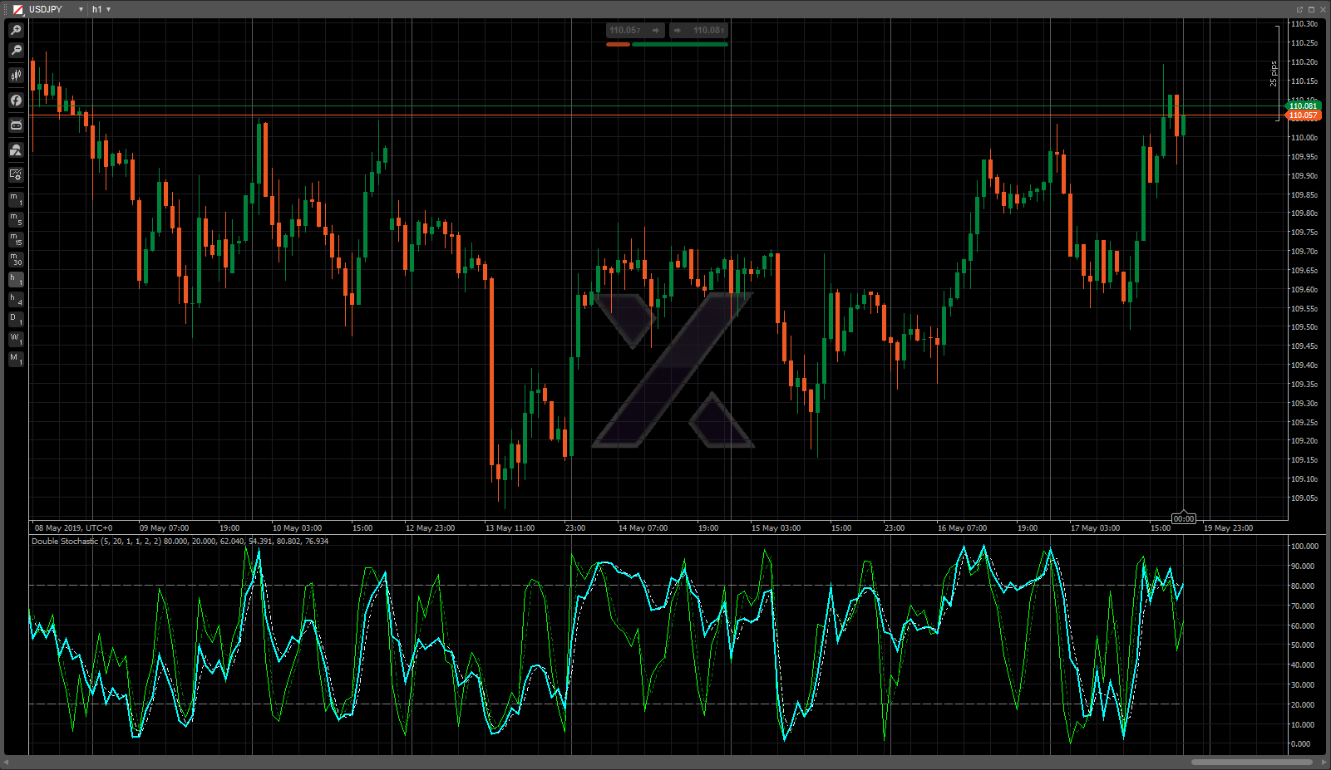
Task: Open the chart objects shapes icon
Action: (16, 150)
